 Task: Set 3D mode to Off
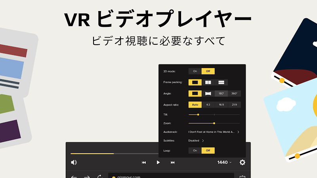(x=208, y=71)
